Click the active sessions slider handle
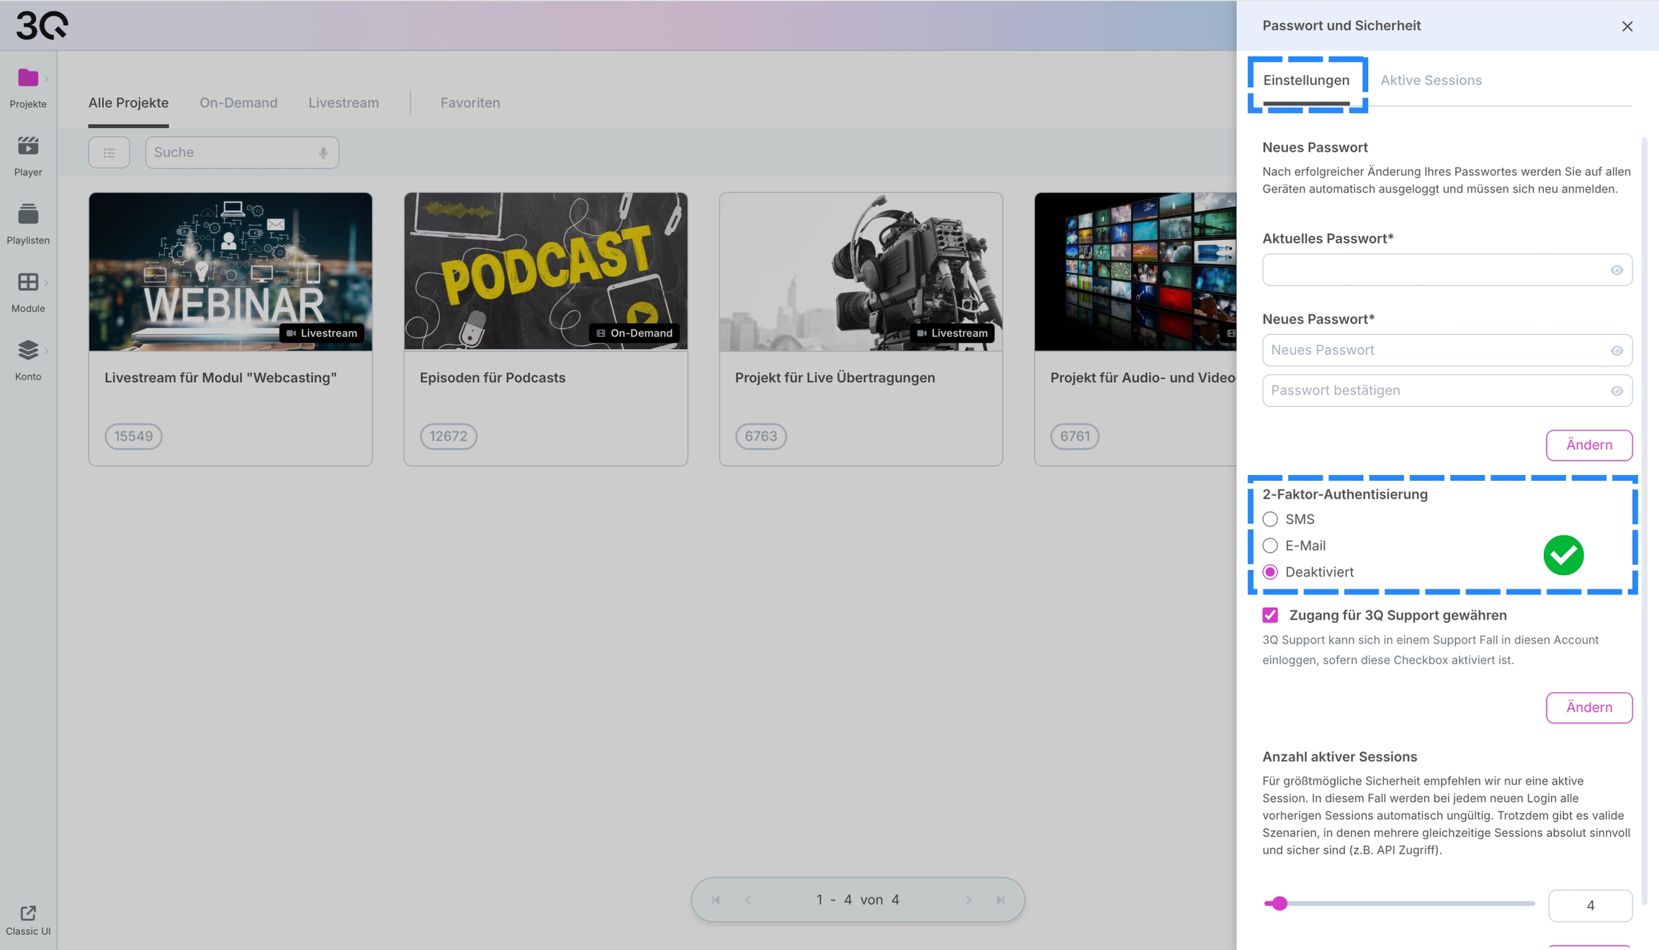Viewport: 1659px width, 950px height. [x=1279, y=903]
